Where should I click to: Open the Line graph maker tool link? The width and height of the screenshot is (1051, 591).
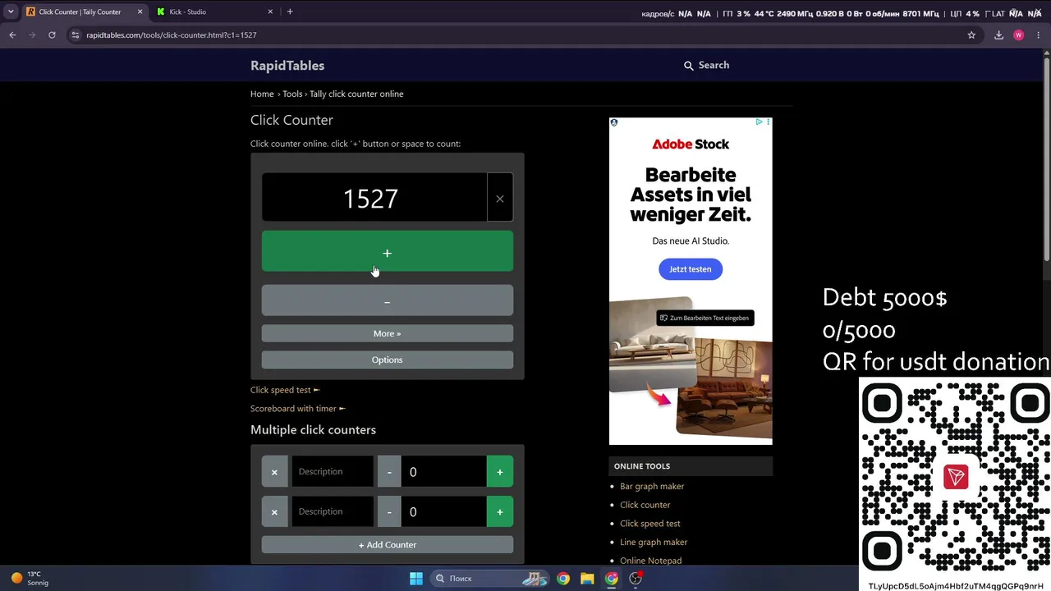[654, 542]
